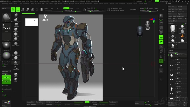Open the Zplugin menu
190x107 pixels.
[135, 4]
